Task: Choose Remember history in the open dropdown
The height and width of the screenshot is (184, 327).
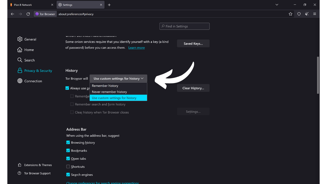Action: pos(105,86)
